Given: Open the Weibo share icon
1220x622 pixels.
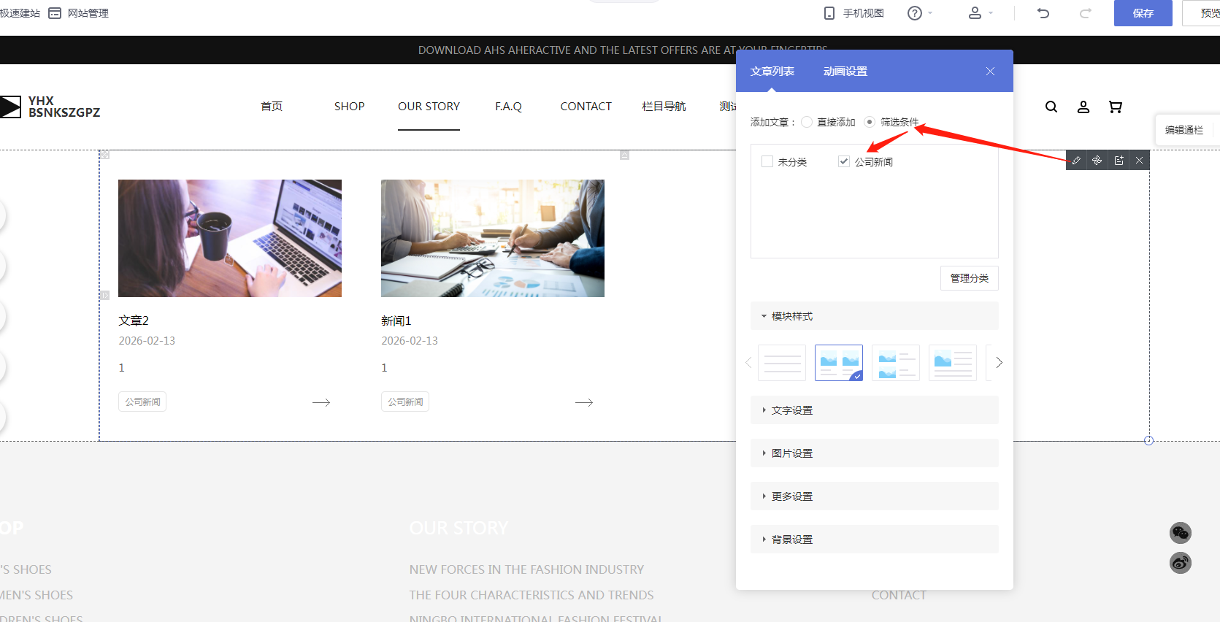Looking at the screenshot, I should pyautogui.click(x=1180, y=563).
